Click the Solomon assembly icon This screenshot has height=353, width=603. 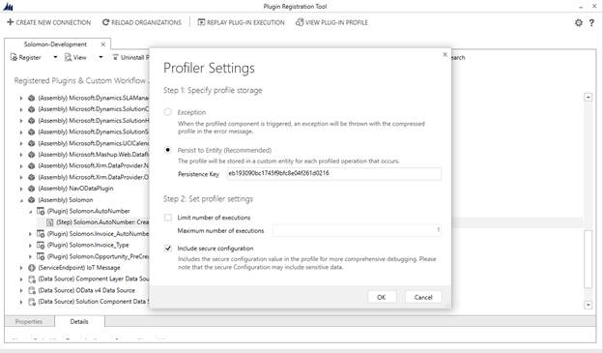point(32,200)
